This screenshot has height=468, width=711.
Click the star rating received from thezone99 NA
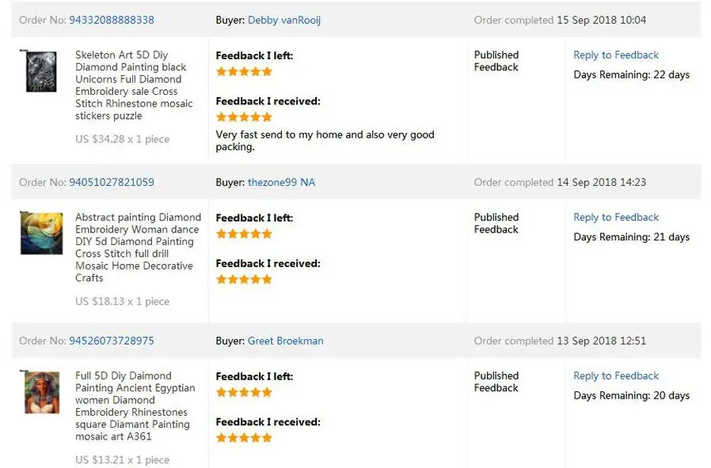(244, 280)
